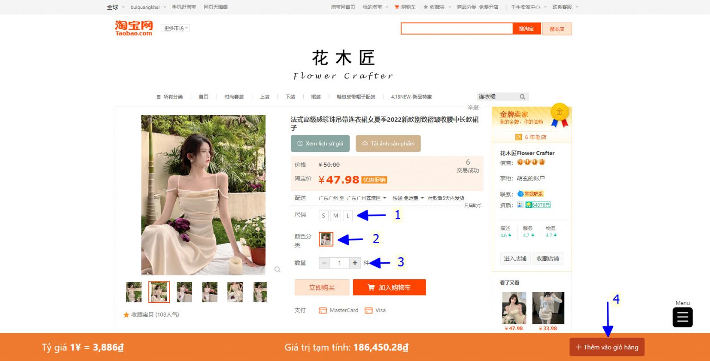Open the 裙装 category
710x361 pixels.
click(x=316, y=97)
